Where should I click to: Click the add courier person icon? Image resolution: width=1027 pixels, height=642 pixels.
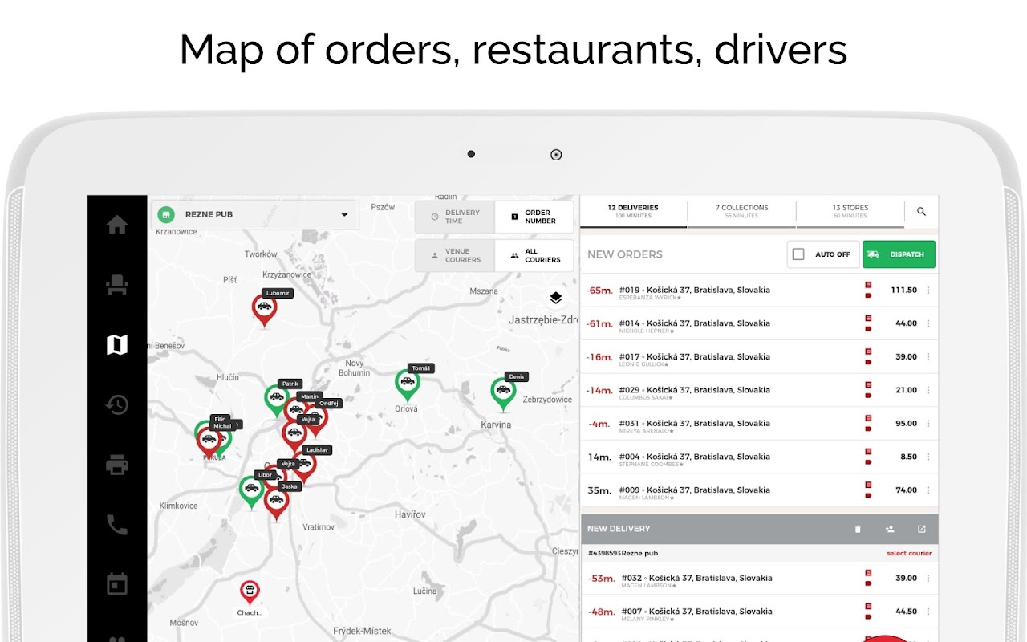890,529
